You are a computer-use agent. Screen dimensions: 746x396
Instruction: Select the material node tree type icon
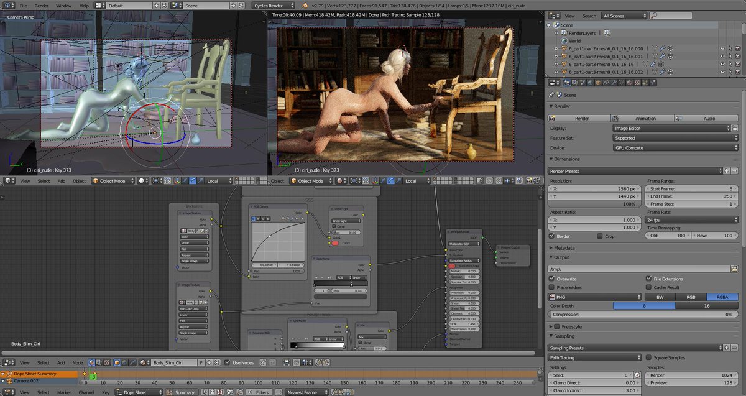tap(92, 362)
